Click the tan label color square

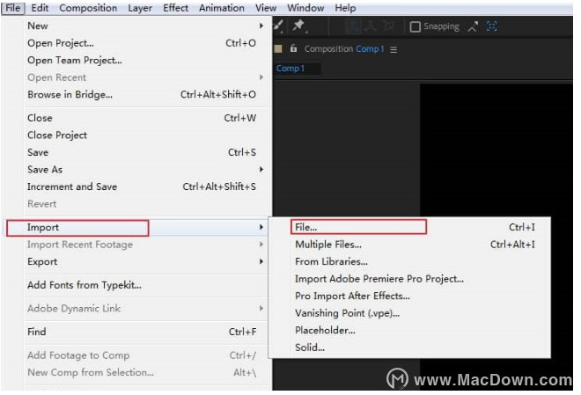tap(278, 49)
